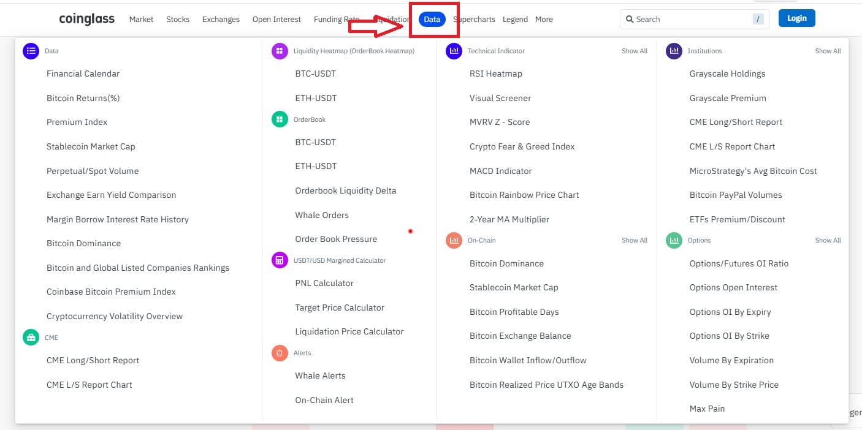Expand the More menu
This screenshot has height=430, width=862.
[x=544, y=19]
